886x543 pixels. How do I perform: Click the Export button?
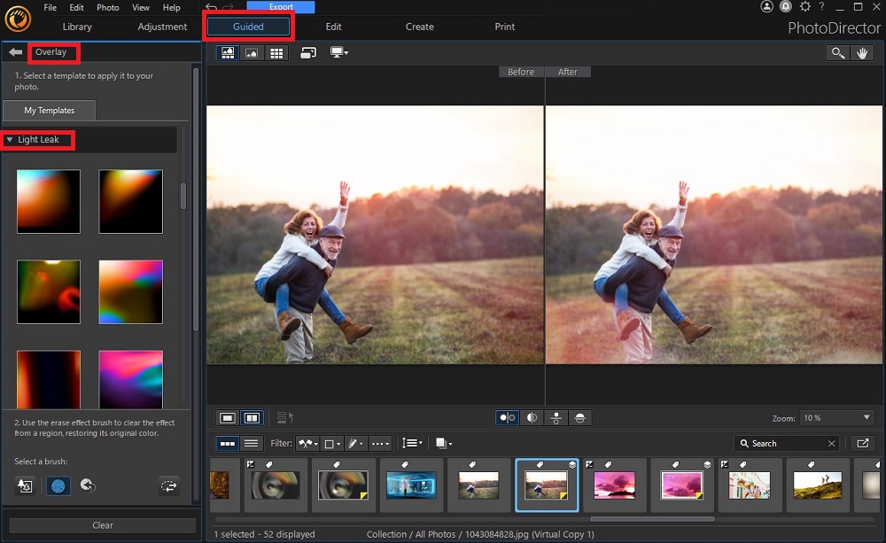tap(281, 6)
